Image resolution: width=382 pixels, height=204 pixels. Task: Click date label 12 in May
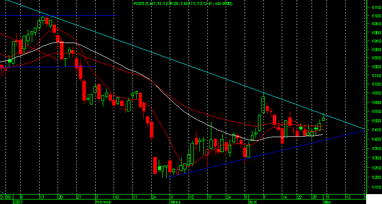[x=348, y=197]
